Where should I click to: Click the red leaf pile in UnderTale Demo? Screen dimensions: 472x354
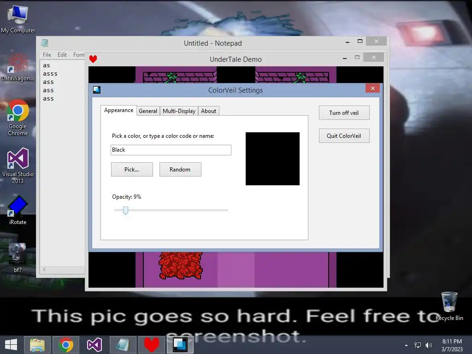click(x=181, y=265)
